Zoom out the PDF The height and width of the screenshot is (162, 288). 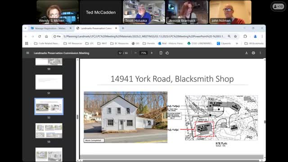(x=135, y=53)
